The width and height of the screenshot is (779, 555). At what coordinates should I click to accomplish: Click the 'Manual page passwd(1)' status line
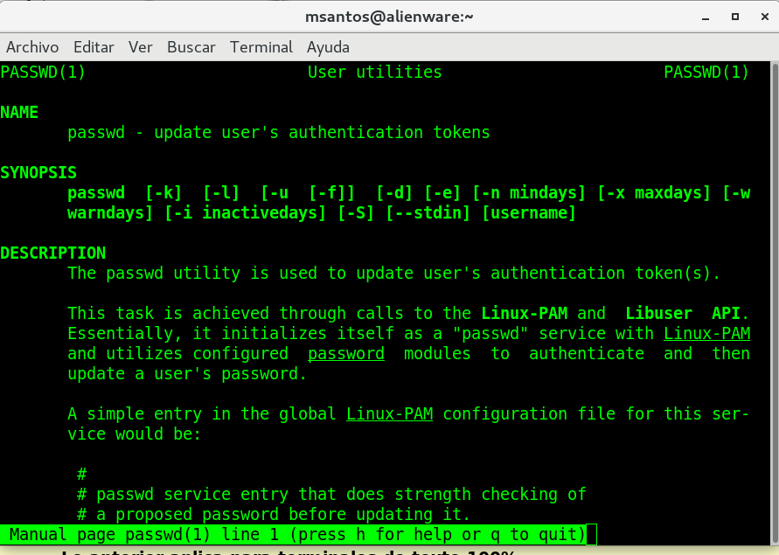[296, 534]
